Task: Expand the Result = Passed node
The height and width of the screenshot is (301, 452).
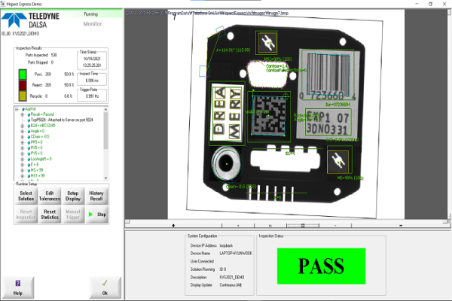Action: (22, 114)
